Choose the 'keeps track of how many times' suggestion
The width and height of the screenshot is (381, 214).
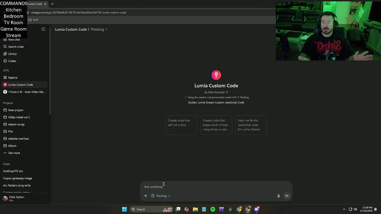216,125
